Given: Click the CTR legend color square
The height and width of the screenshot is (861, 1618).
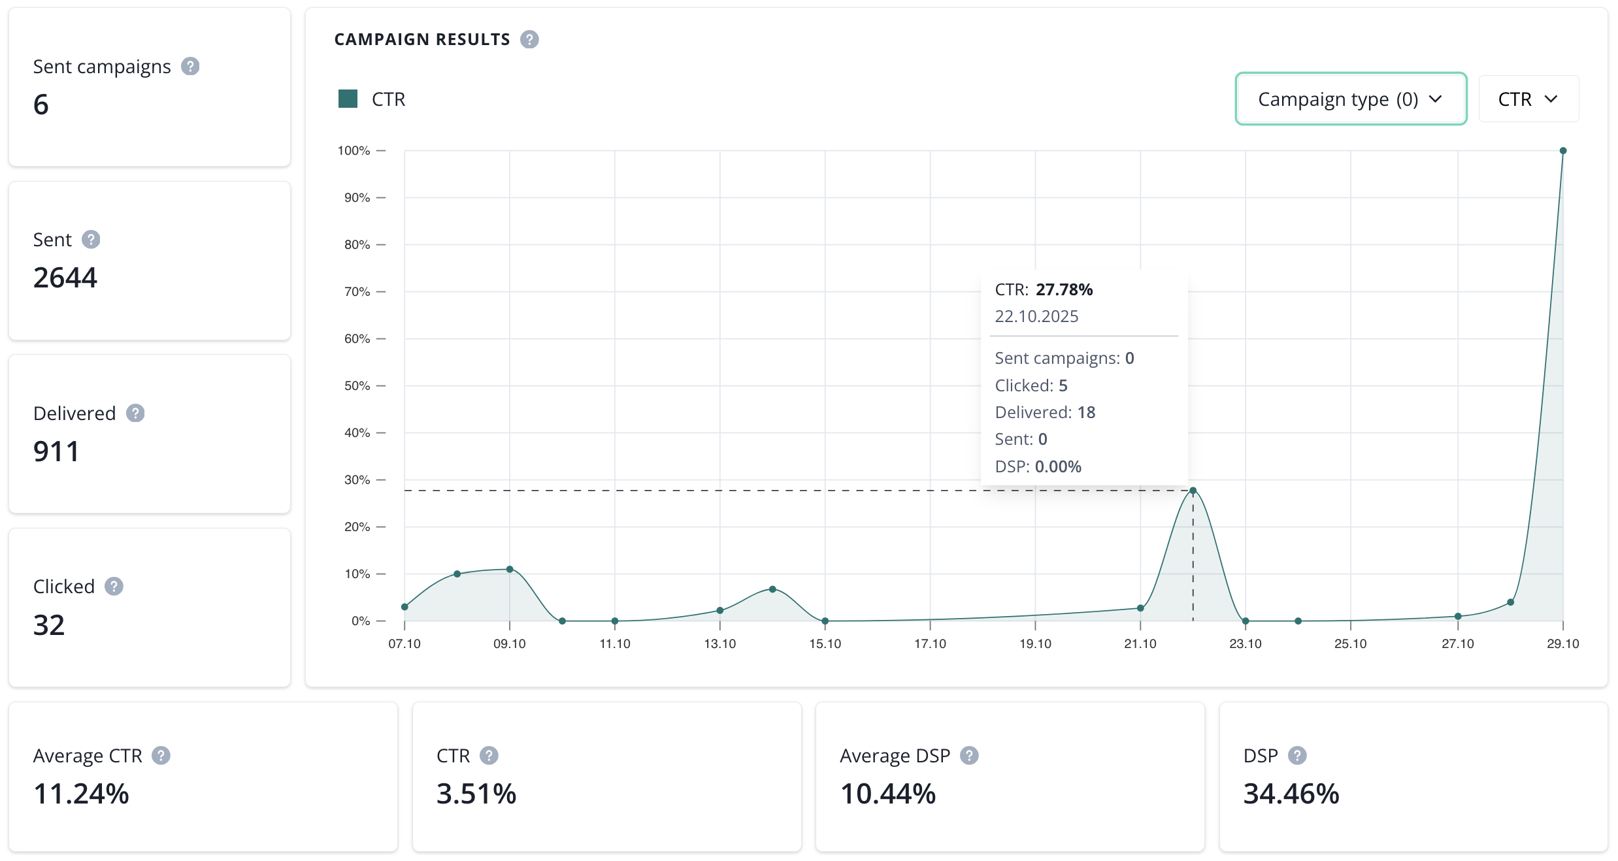Looking at the screenshot, I should (348, 99).
